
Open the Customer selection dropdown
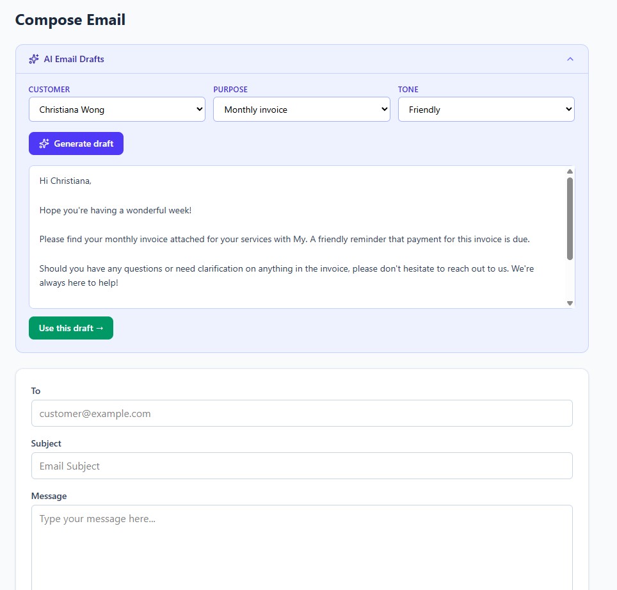pos(117,109)
